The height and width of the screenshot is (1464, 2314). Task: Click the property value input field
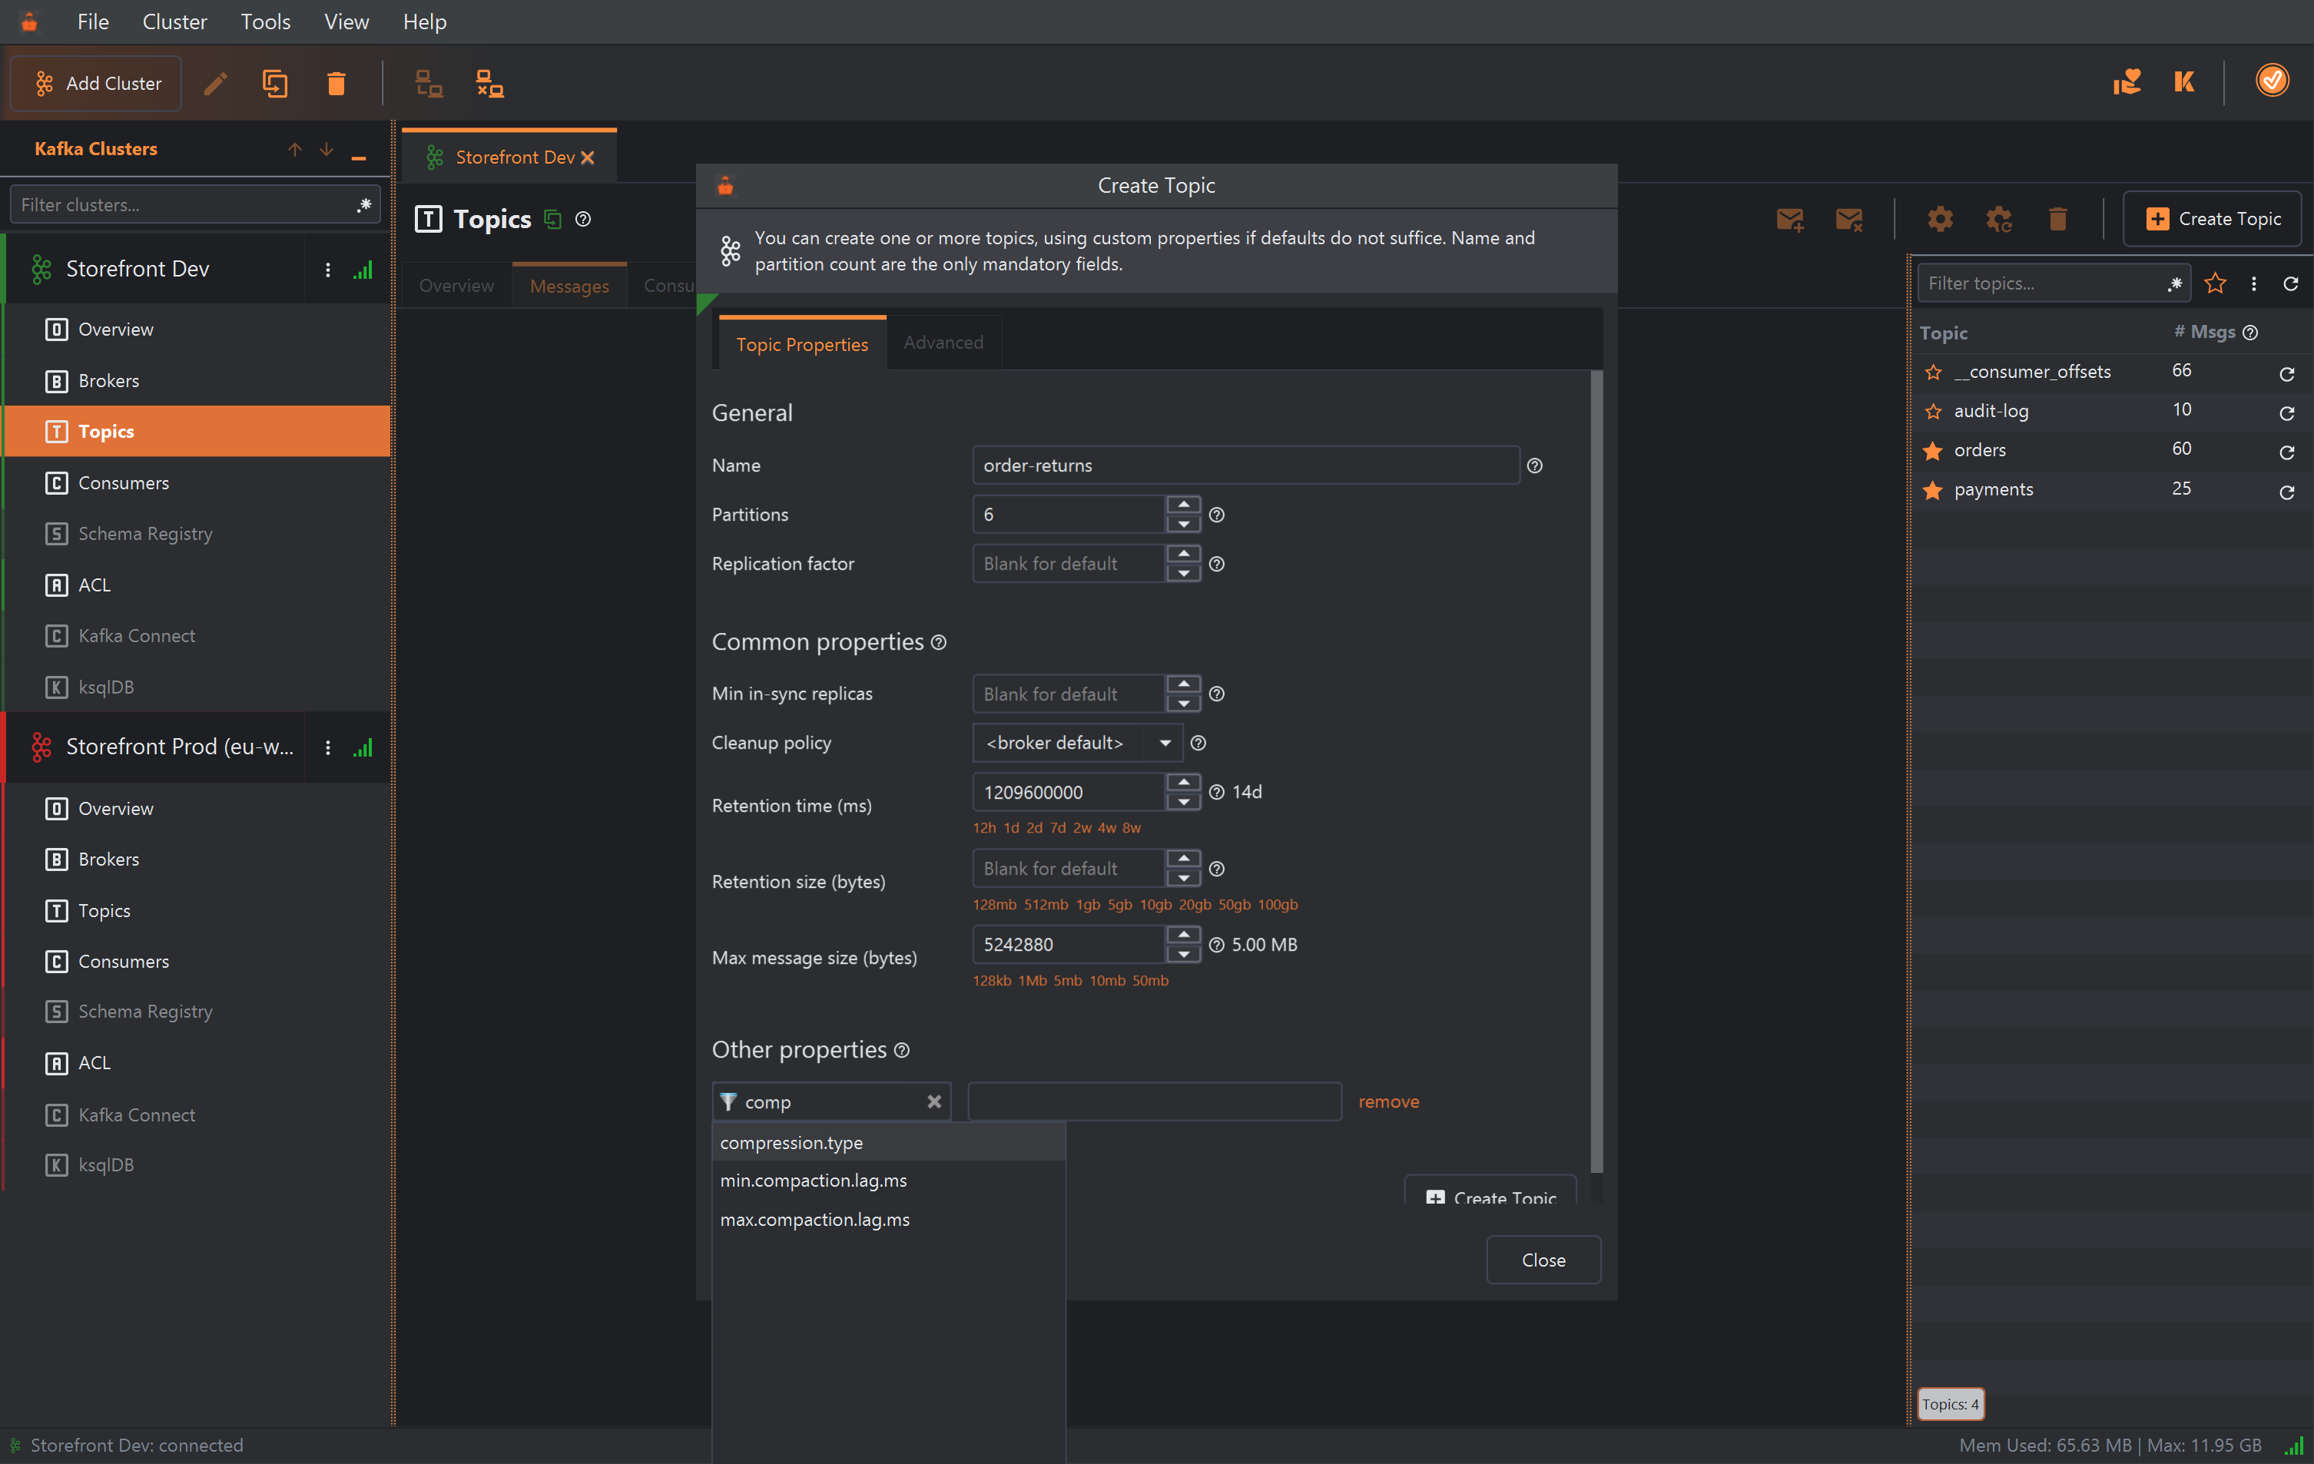(1154, 1102)
